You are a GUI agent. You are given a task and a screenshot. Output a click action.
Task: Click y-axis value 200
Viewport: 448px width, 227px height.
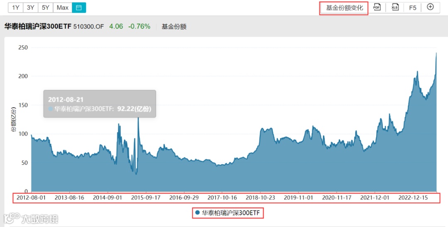coord(23,76)
